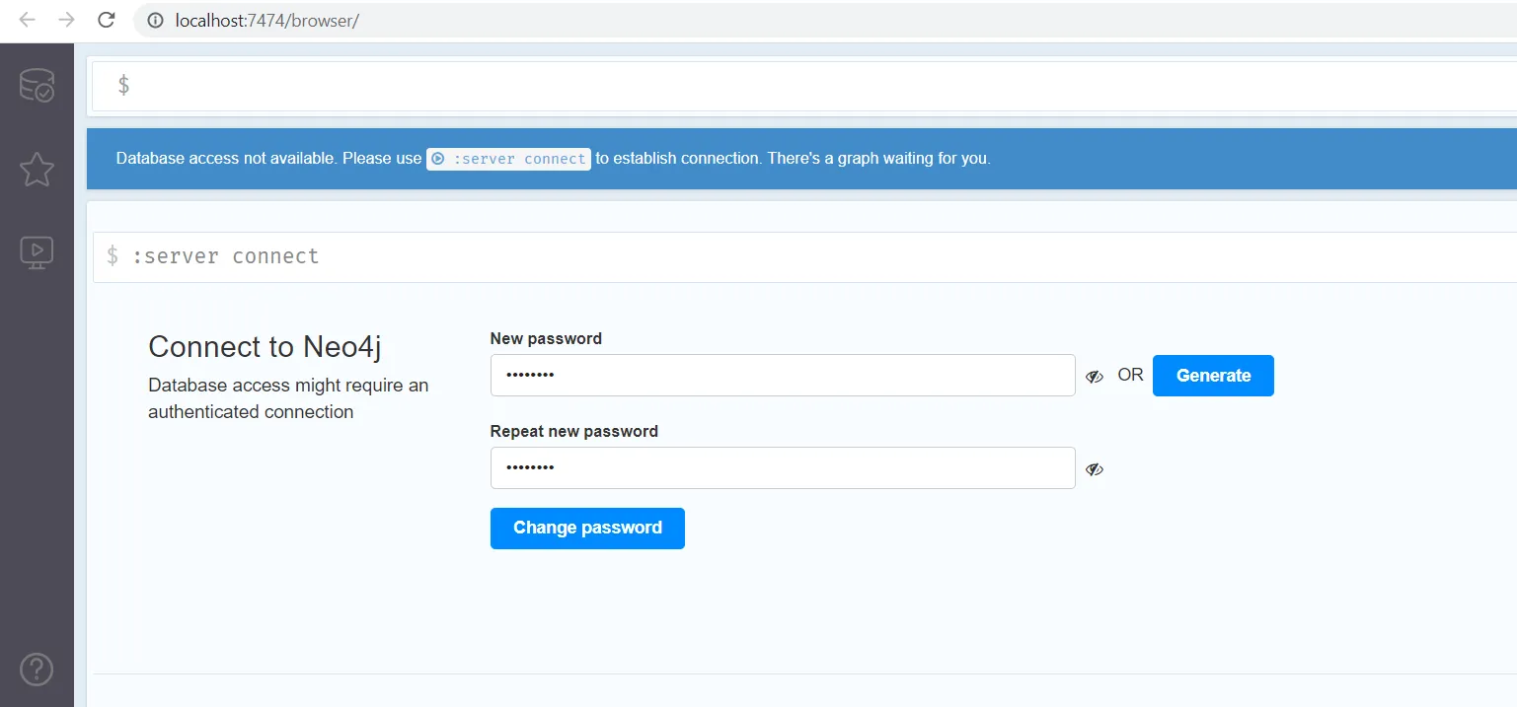Click the Repeat new password label
Viewport: 1517px width, 707px height.
point(574,431)
